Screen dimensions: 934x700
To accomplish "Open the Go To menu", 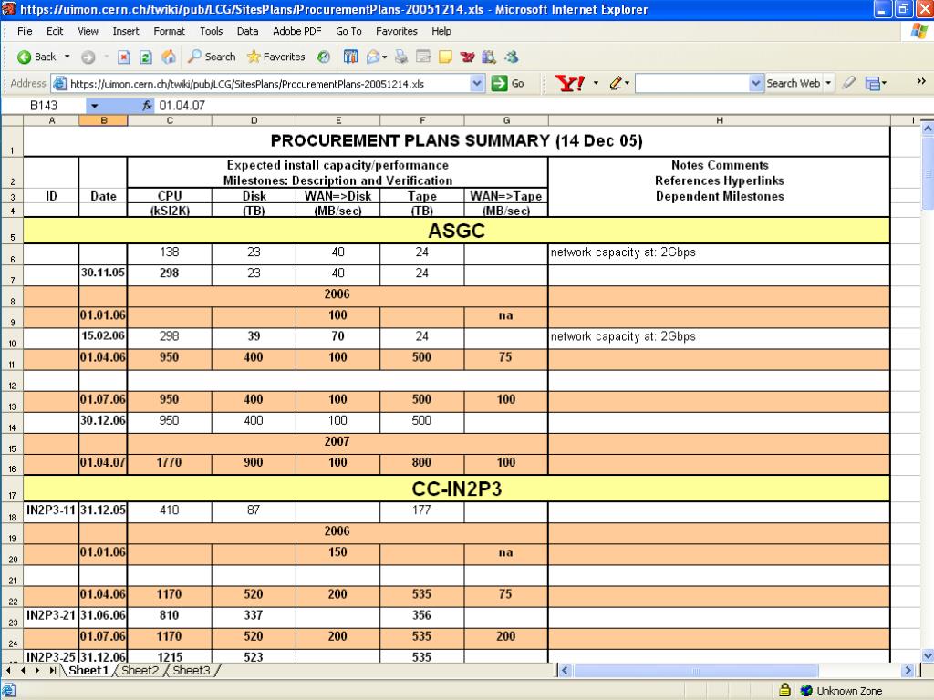I will pyautogui.click(x=348, y=31).
